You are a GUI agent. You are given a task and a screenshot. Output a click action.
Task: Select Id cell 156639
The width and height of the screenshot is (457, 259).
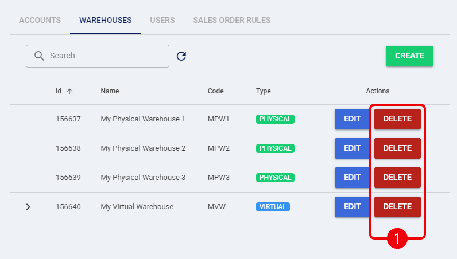tap(68, 178)
